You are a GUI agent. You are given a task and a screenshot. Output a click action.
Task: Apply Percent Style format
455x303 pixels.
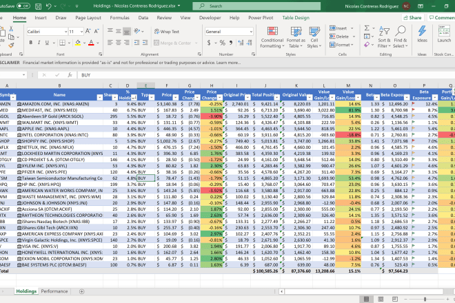click(222, 43)
